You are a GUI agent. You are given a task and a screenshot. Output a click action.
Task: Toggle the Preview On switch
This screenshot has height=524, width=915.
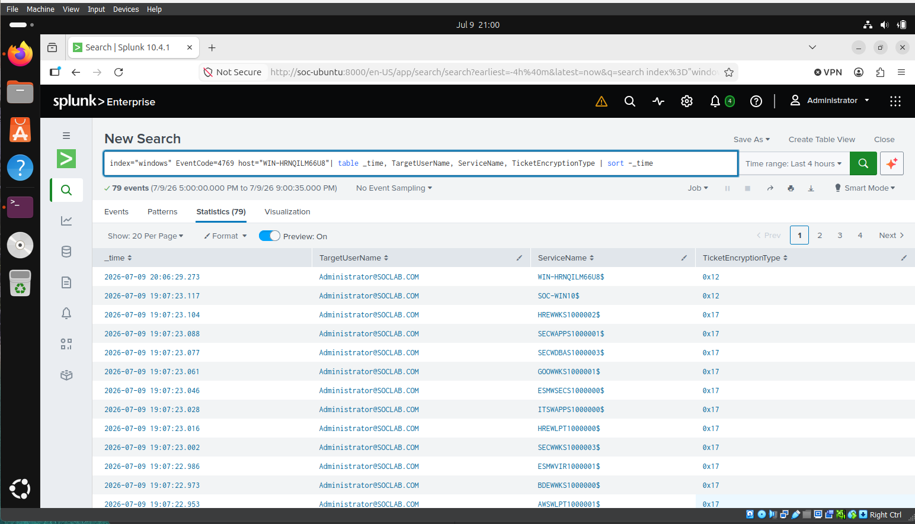270,236
